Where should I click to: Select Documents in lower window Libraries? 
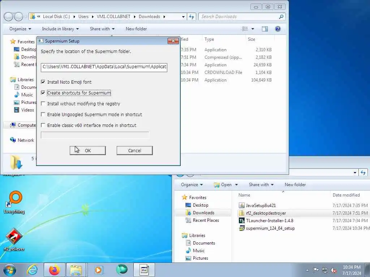coord(204,243)
